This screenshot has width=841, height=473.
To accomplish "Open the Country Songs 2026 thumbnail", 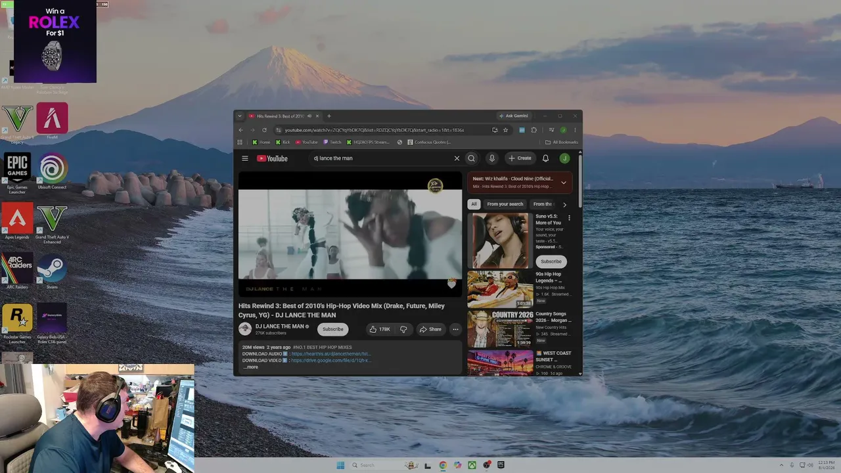I will [500, 329].
